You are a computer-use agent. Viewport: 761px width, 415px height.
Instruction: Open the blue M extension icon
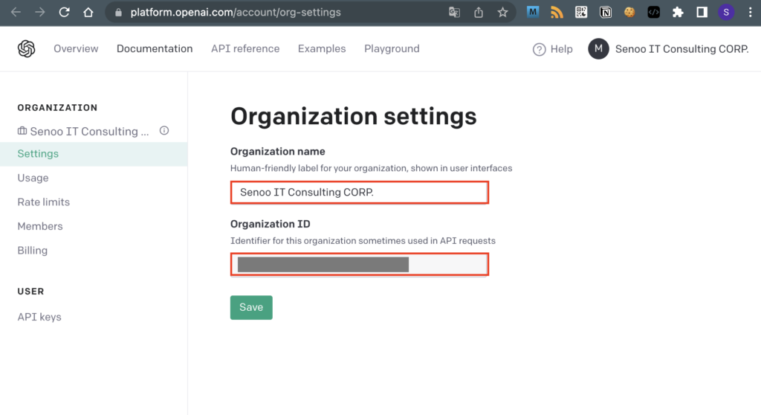pos(532,12)
